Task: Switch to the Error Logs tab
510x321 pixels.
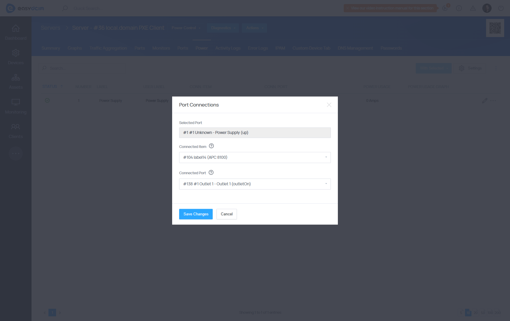Action: click(258, 48)
